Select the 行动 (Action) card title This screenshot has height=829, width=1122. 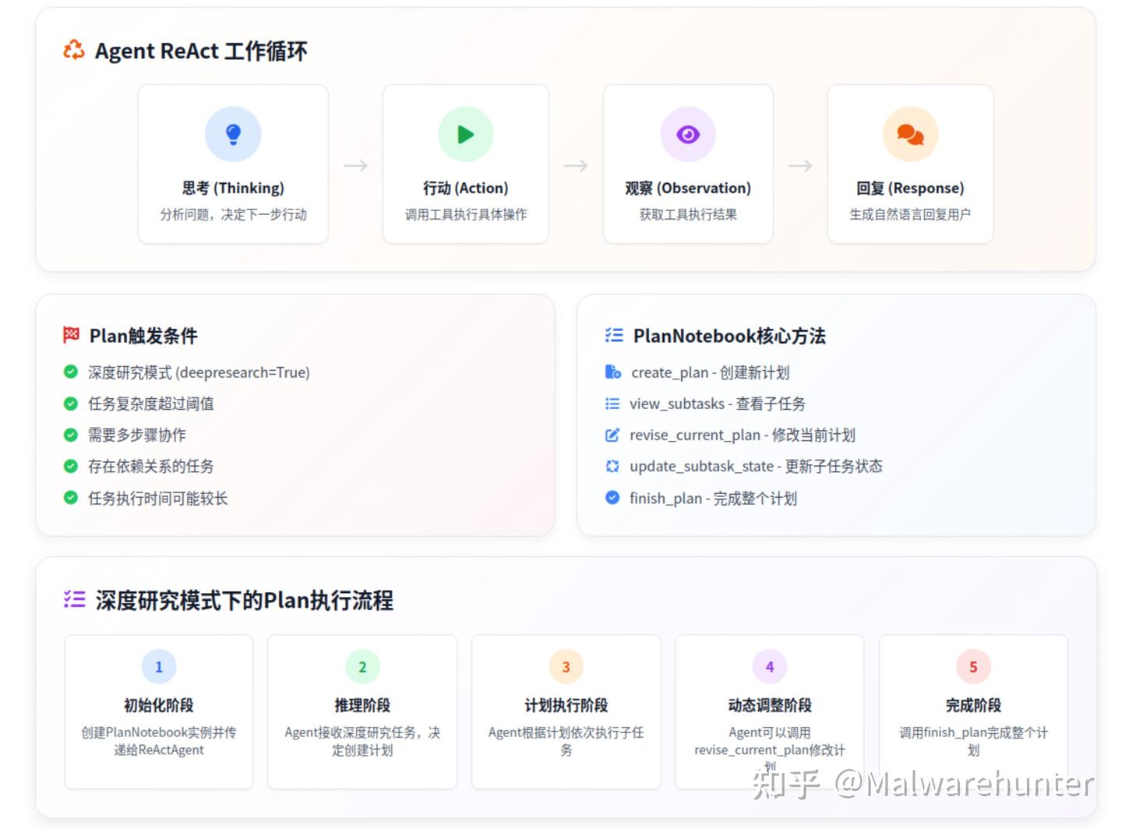[466, 188]
